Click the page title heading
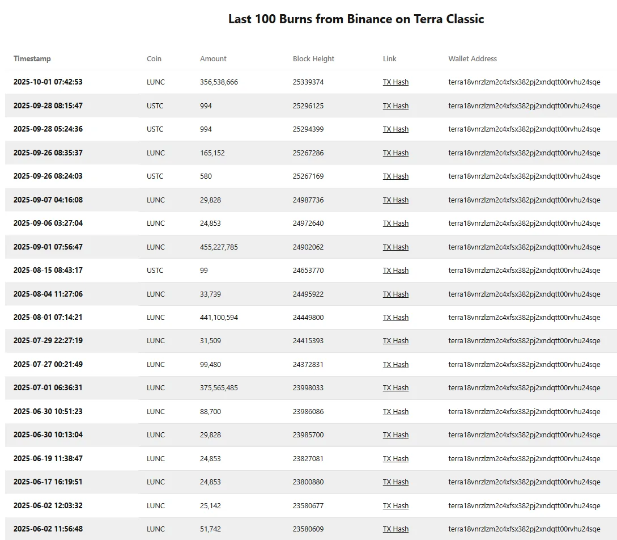 [x=356, y=19]
